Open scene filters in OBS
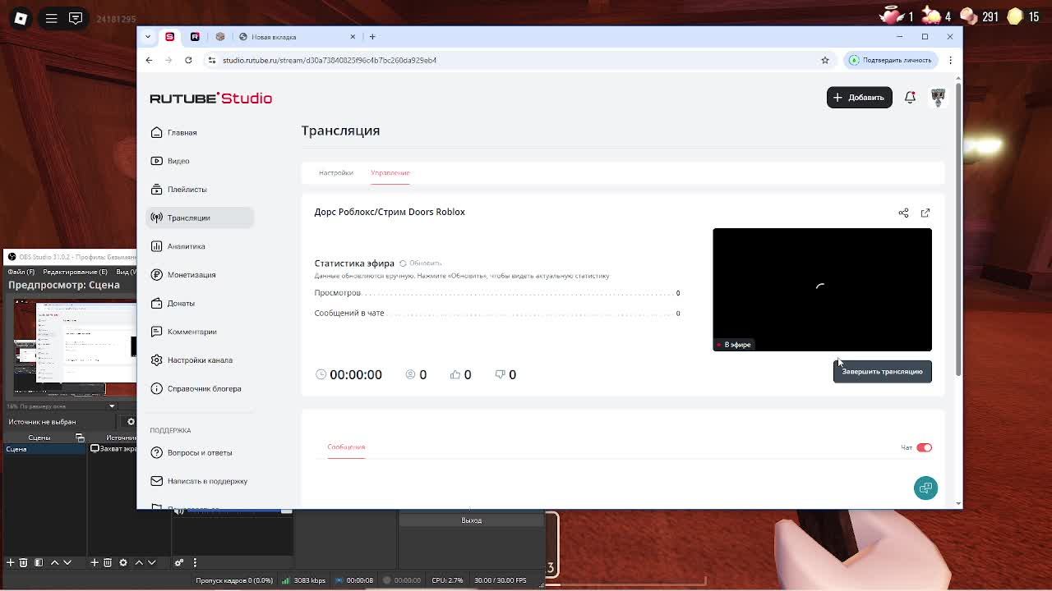The width and height of the screenshot is (1052, 591). 39,562
